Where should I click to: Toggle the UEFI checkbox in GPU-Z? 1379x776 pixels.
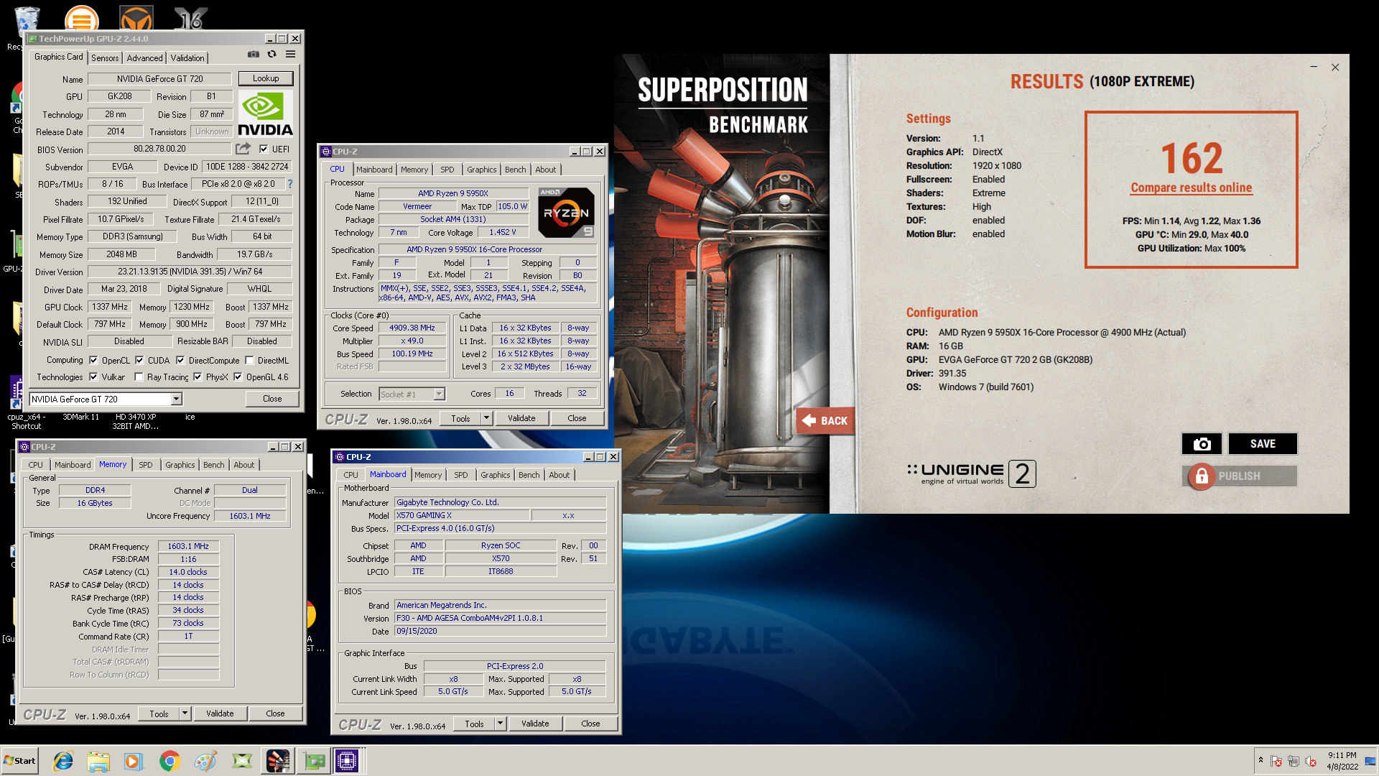coord(264,149)
